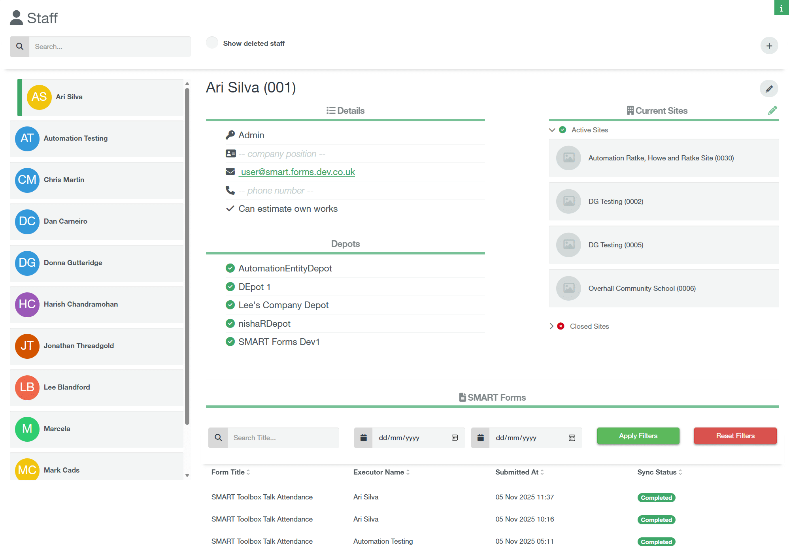Click the DG Testing (0002) site thumbnail
Screen dimensions: 789x550
click(568, 202)
